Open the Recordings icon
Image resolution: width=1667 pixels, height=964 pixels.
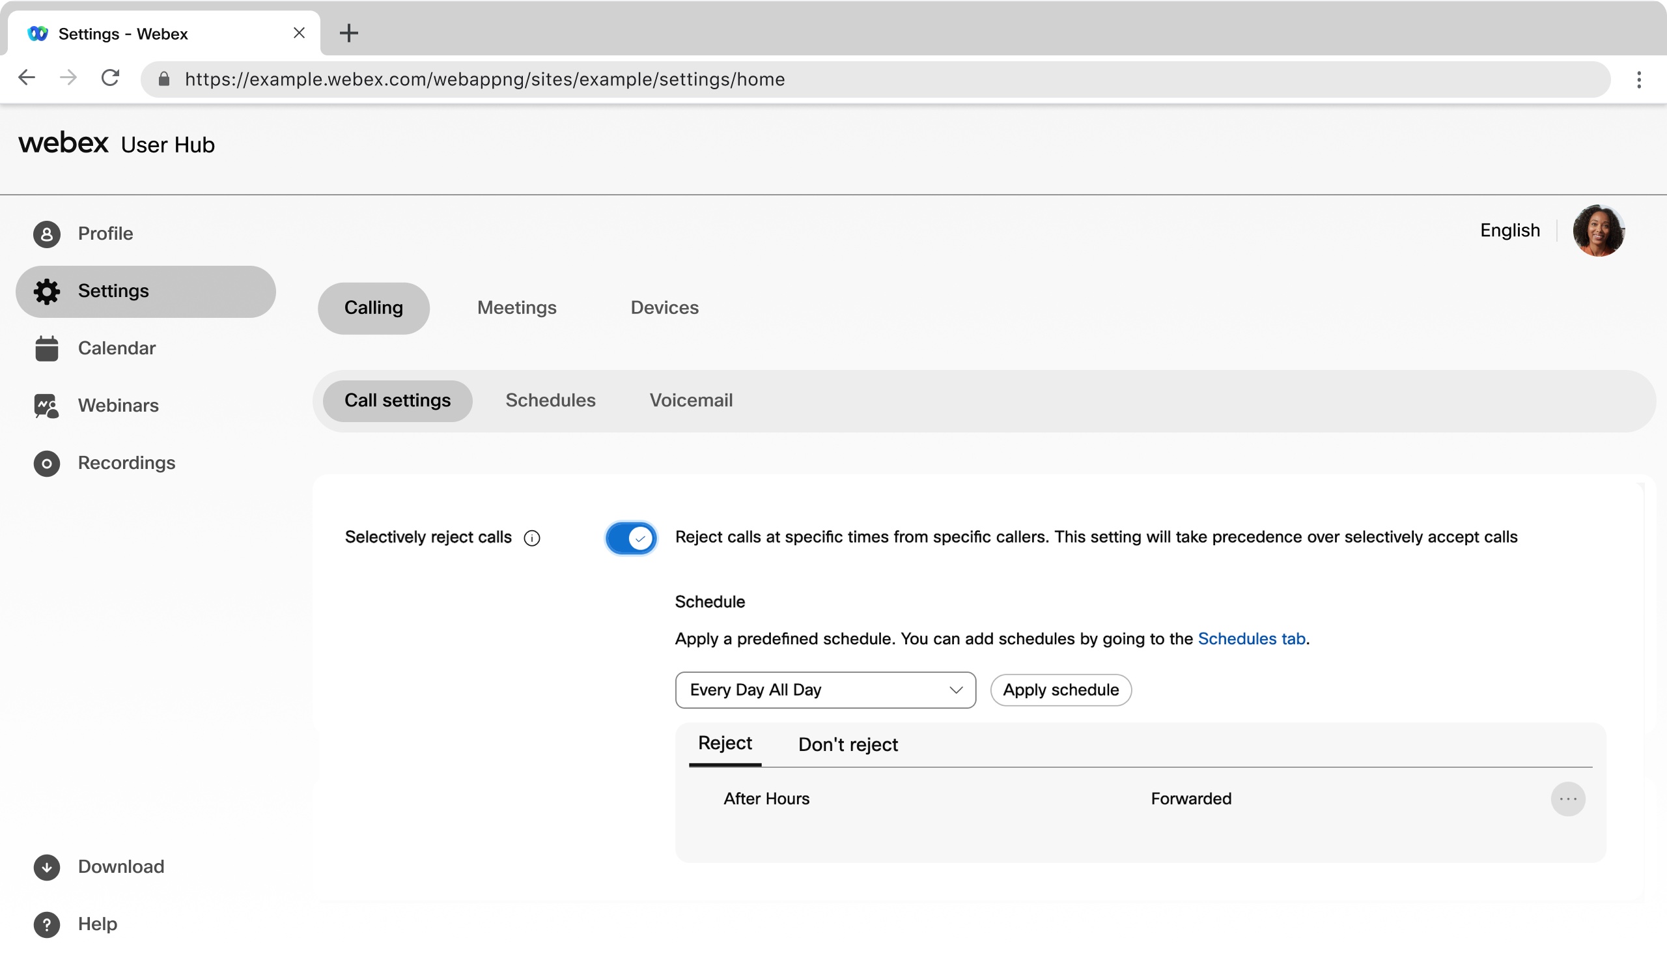click(46, 464)
